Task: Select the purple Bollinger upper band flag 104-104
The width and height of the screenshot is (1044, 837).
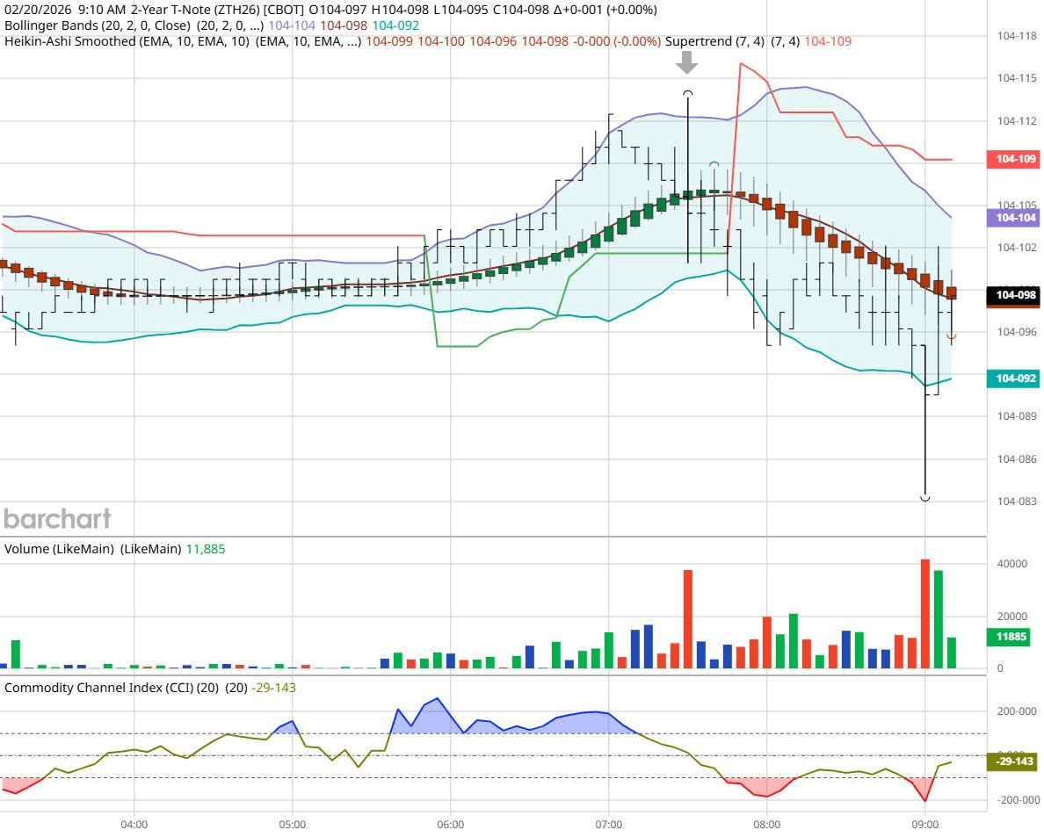Action: [x=1013, y=217]
